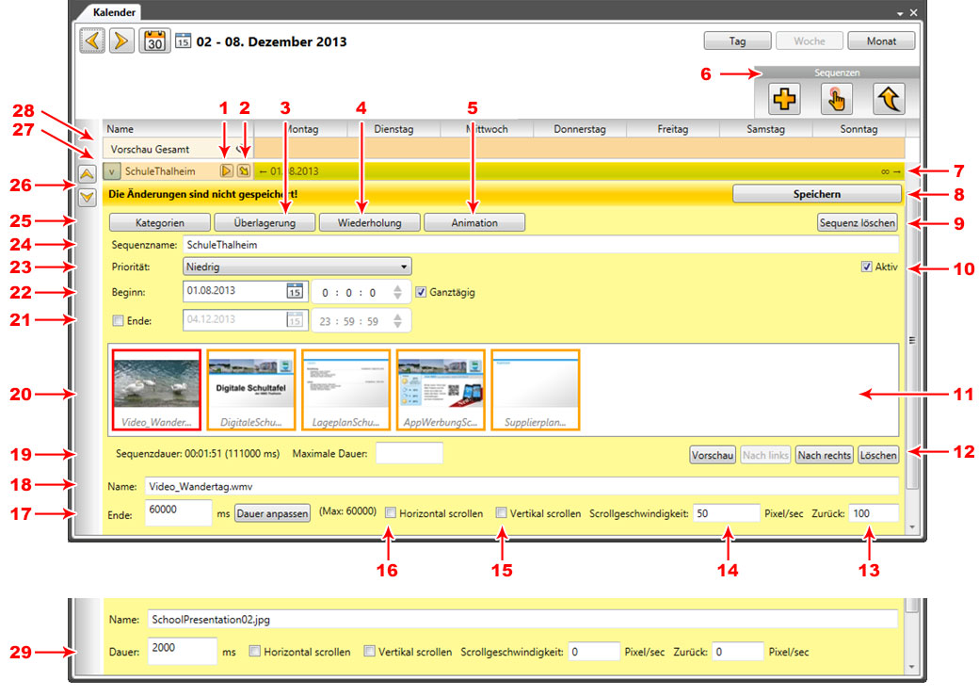Enable the Ende date checkbox
The height and width of the screenshot is (696, 979).
[x=117, y=320]
